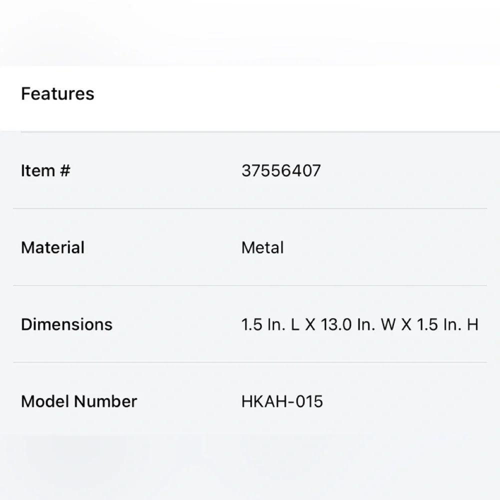The height and width of the screenshot is (500, 500).
Task: Click the '015' suffix of the model code
Action: point(309,401)
